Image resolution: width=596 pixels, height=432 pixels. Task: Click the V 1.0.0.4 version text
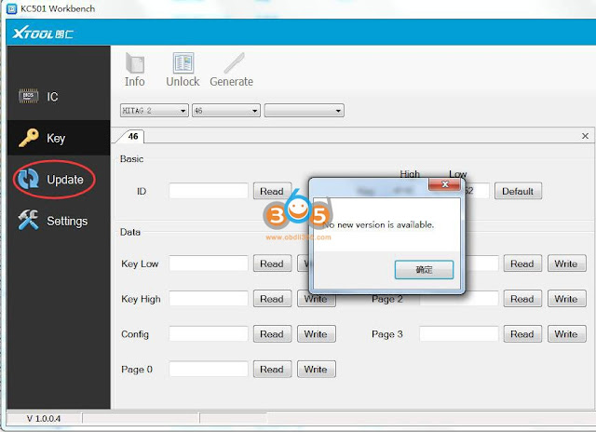[x=44, y=419]
